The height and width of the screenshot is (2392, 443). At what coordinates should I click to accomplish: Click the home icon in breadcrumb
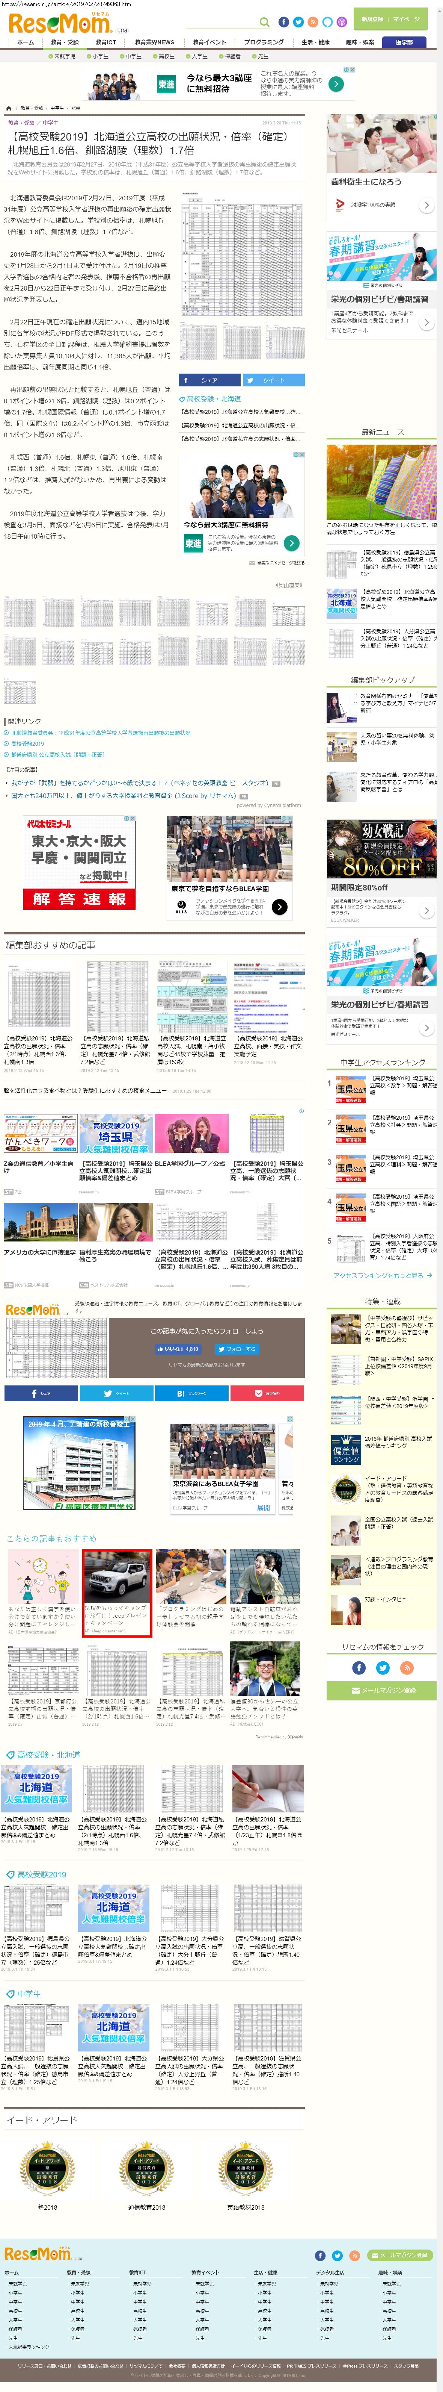pyautogui.click(x=9, y=108)
